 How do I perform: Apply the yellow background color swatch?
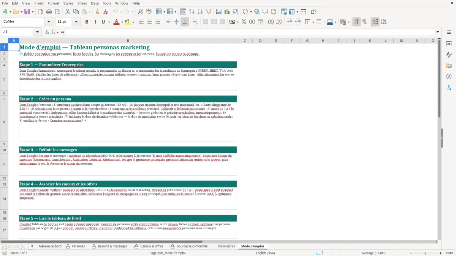(128, 22)
